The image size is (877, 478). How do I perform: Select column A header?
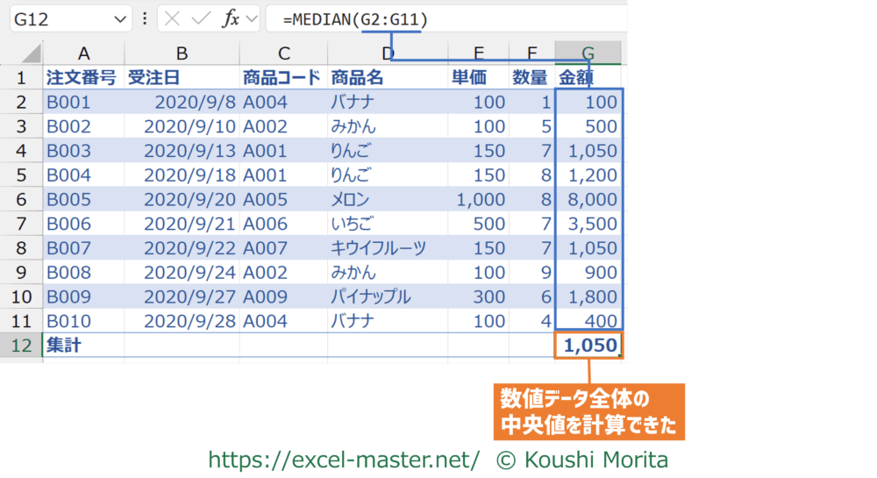click(x=83, y=54)
